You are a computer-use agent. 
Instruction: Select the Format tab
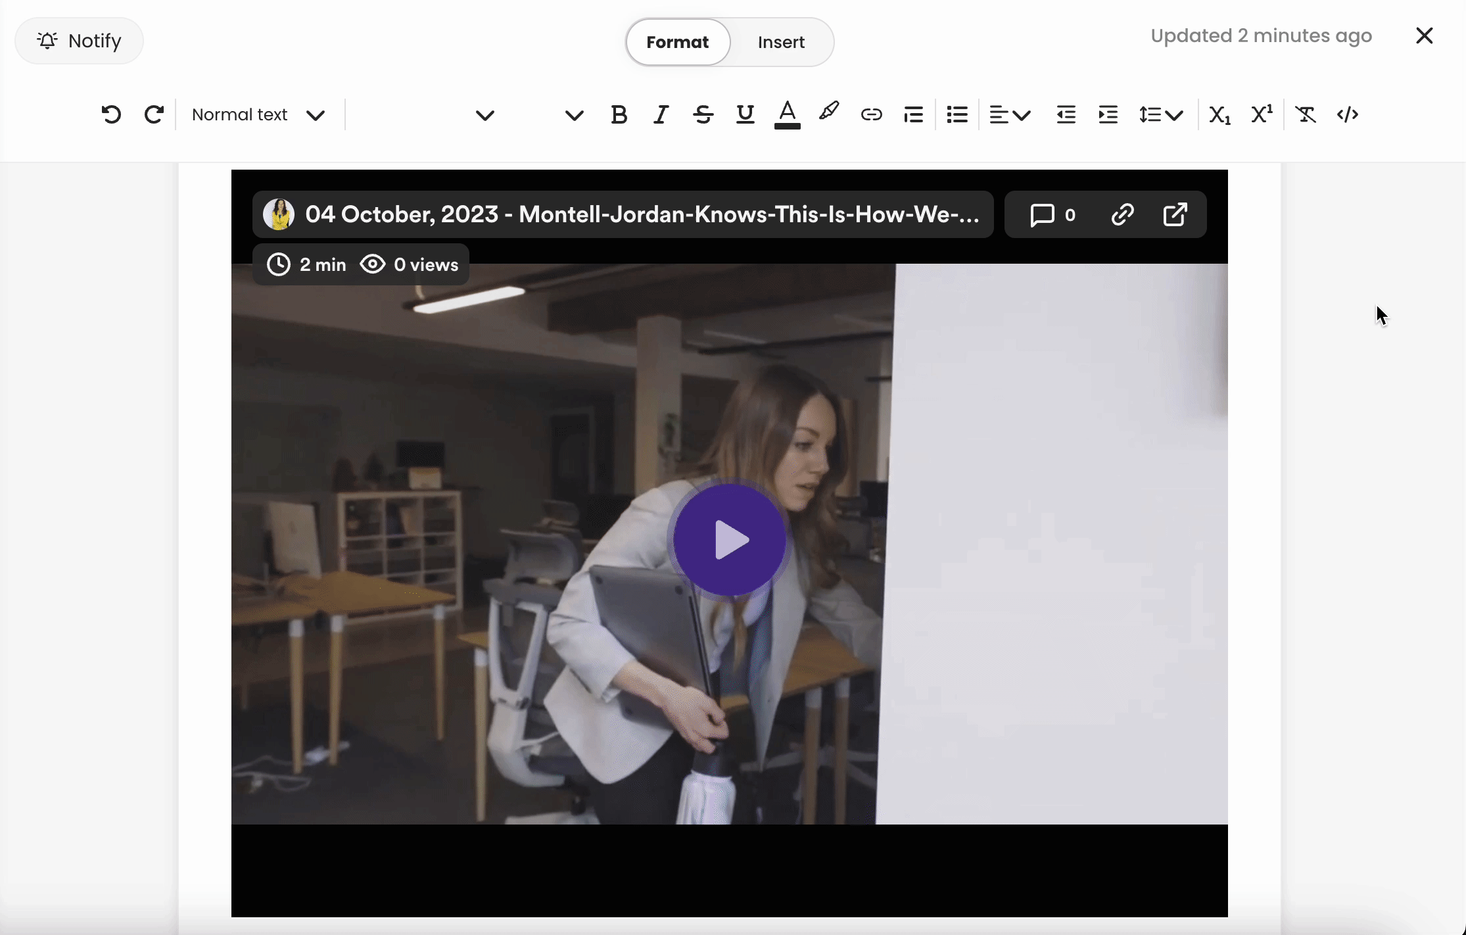point(677,42)
